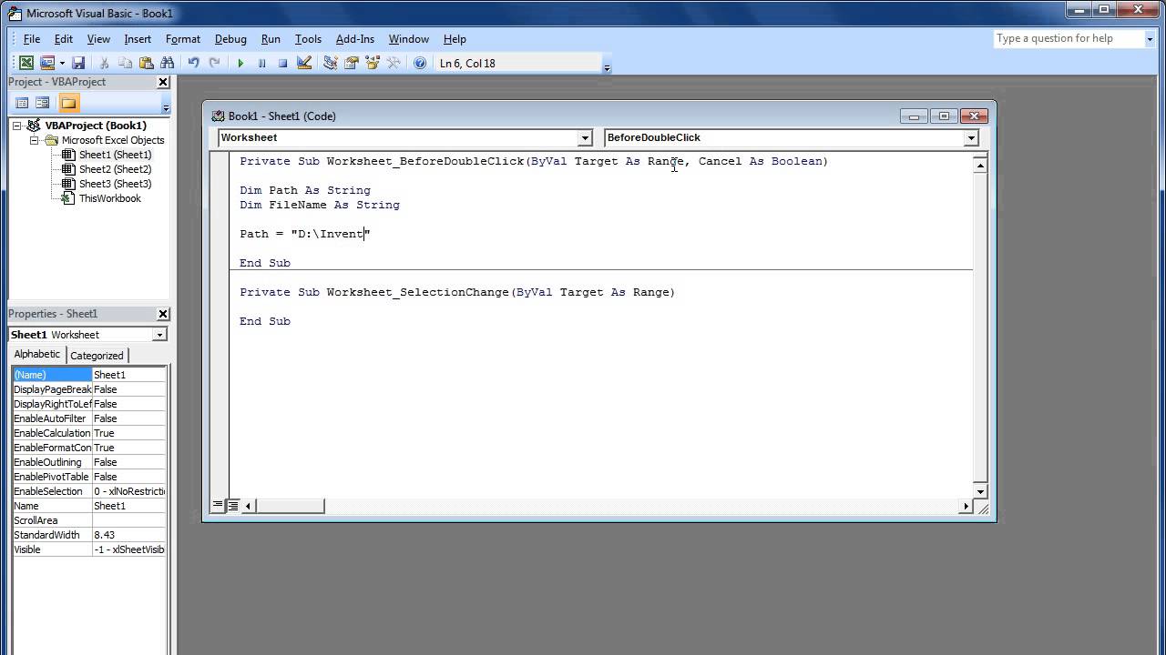Image resolution: width=1166 pixels, height=655 pixels.
Task: Open the Toolbox icon
Action: pyautogui.click(x=394, y=63)
